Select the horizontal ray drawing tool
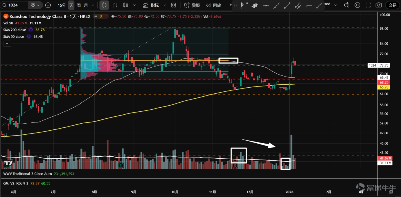401x197 pixels. point(309,5)
